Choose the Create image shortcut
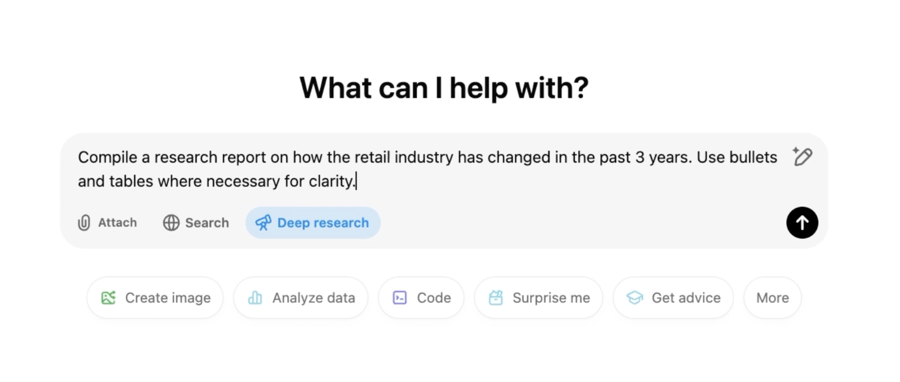 [x=155, y=297]
